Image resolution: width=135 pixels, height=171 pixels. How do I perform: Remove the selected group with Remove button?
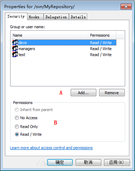coord(112,93)
